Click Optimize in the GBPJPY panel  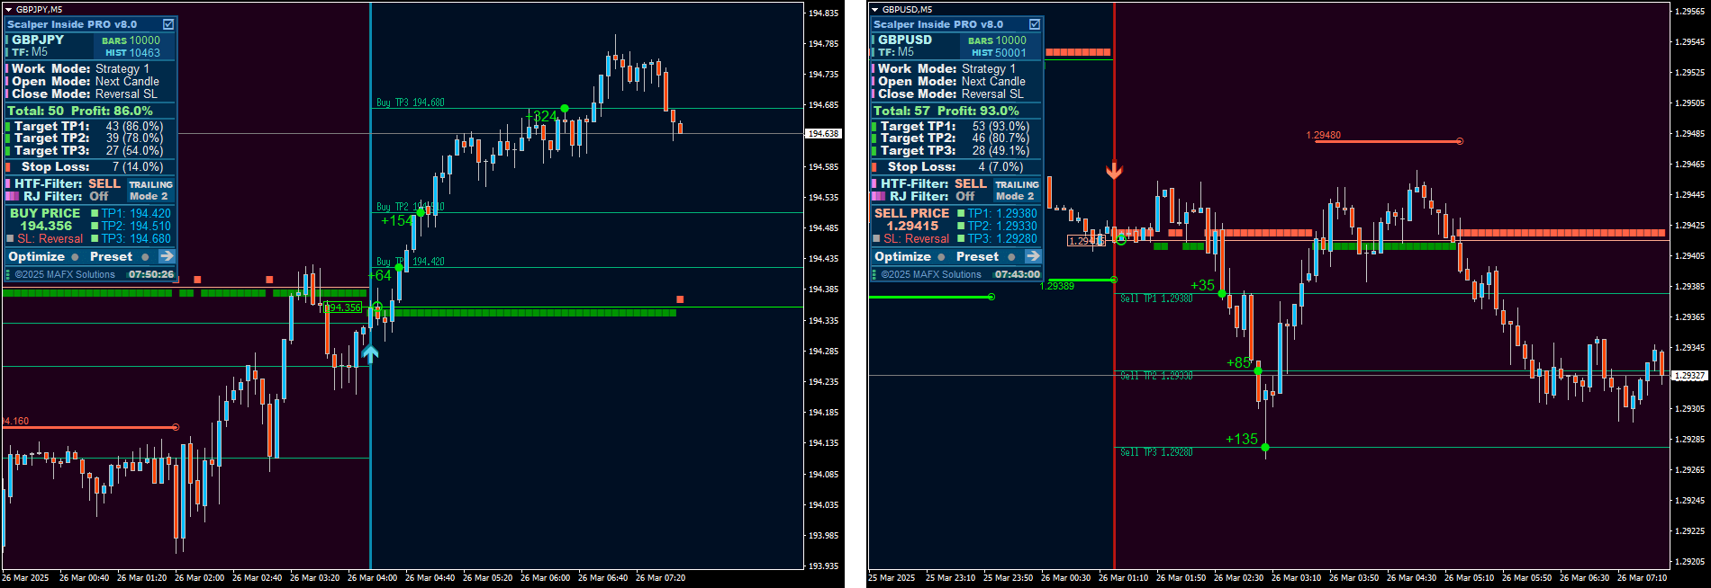pos(37,256)
